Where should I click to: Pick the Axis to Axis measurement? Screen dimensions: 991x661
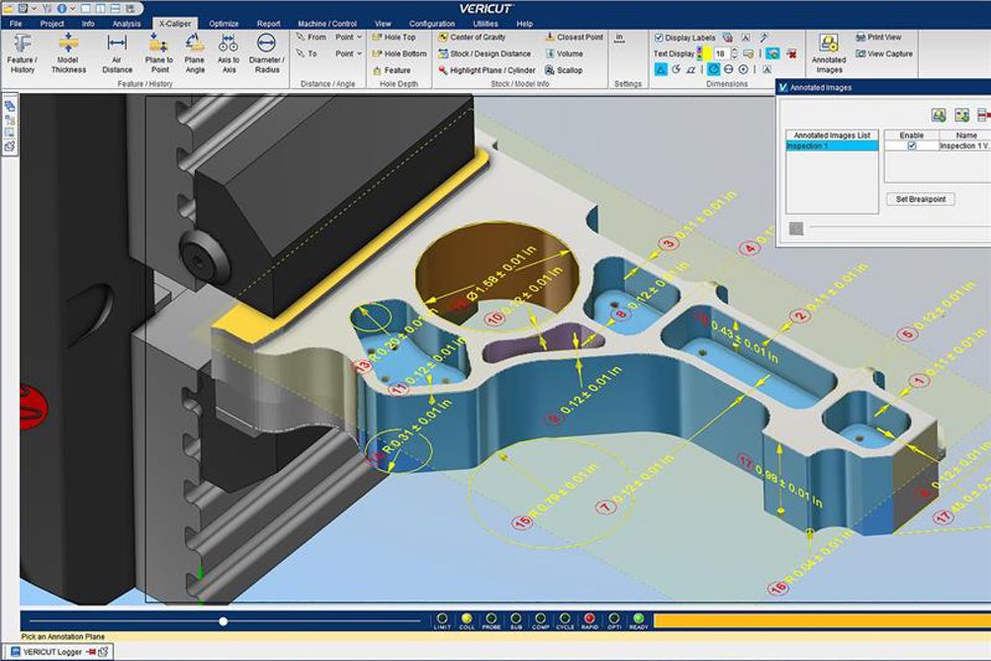pos(228,53)
